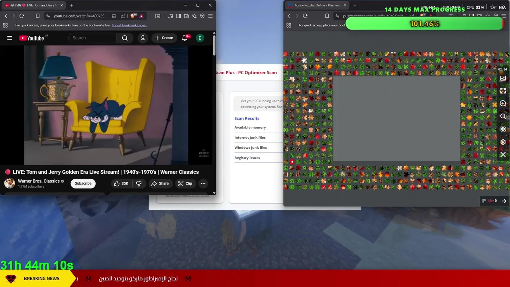The height and width of the screenshot is (287, 510).
Task: Share the Tom and Jerry live stream
Action: [x=160, y=183]
